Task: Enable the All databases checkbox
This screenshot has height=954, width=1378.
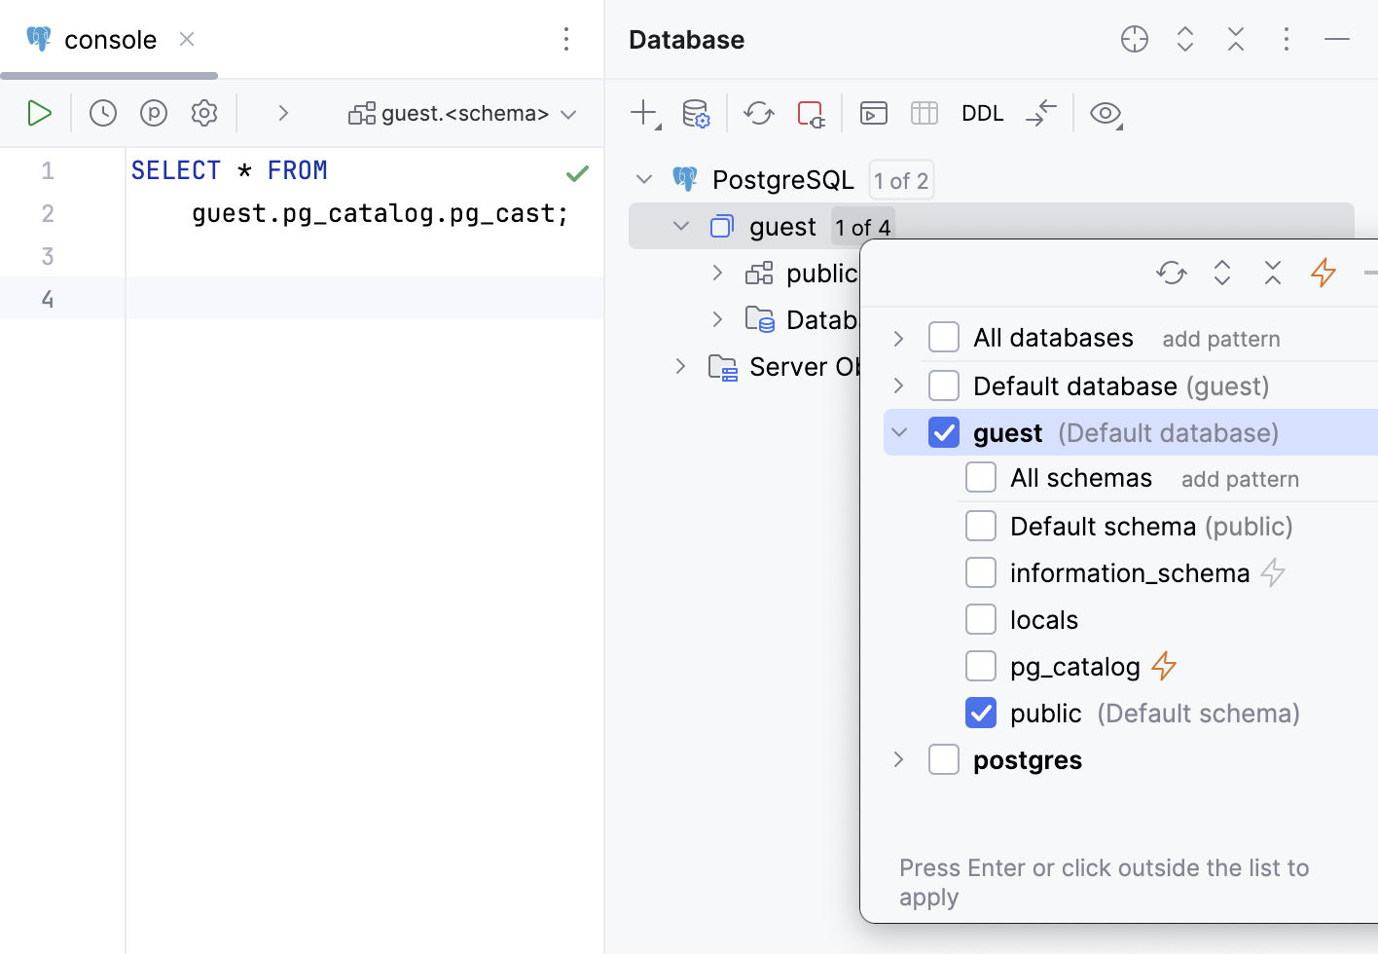Action: point(943,336)
